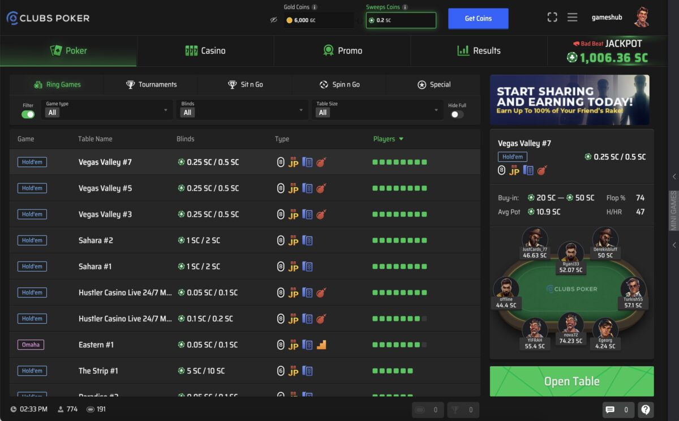
Task: Open the Game type dropdown
Action: coord(108,109)
